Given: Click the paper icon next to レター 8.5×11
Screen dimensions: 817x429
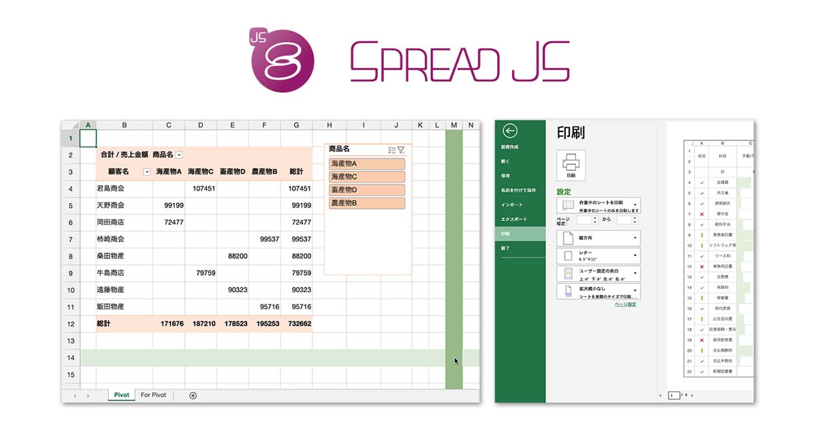Looking at the screenshot, I should coord(568,255).
